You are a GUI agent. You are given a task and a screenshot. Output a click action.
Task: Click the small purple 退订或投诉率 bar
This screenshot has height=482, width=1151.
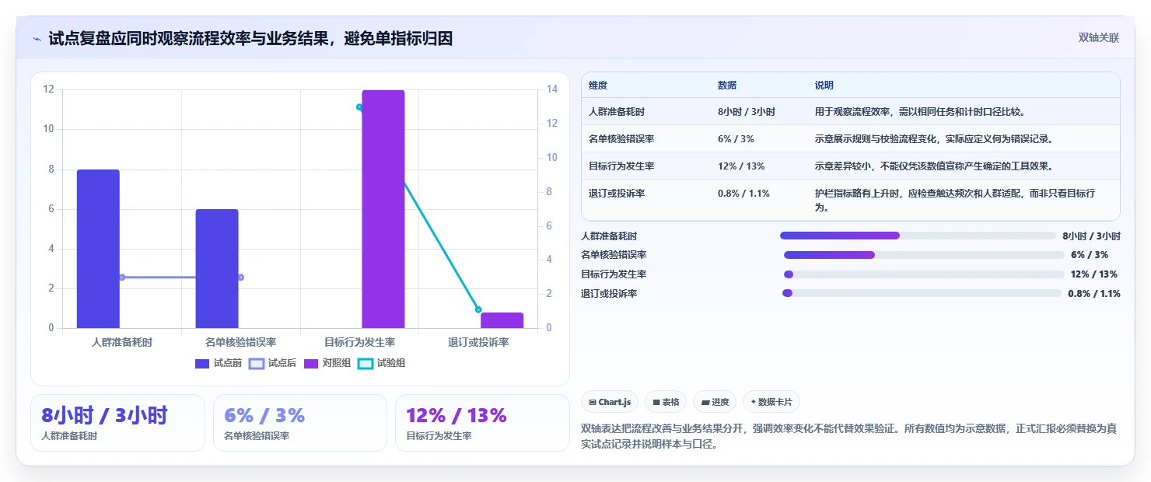coord(502,320)
